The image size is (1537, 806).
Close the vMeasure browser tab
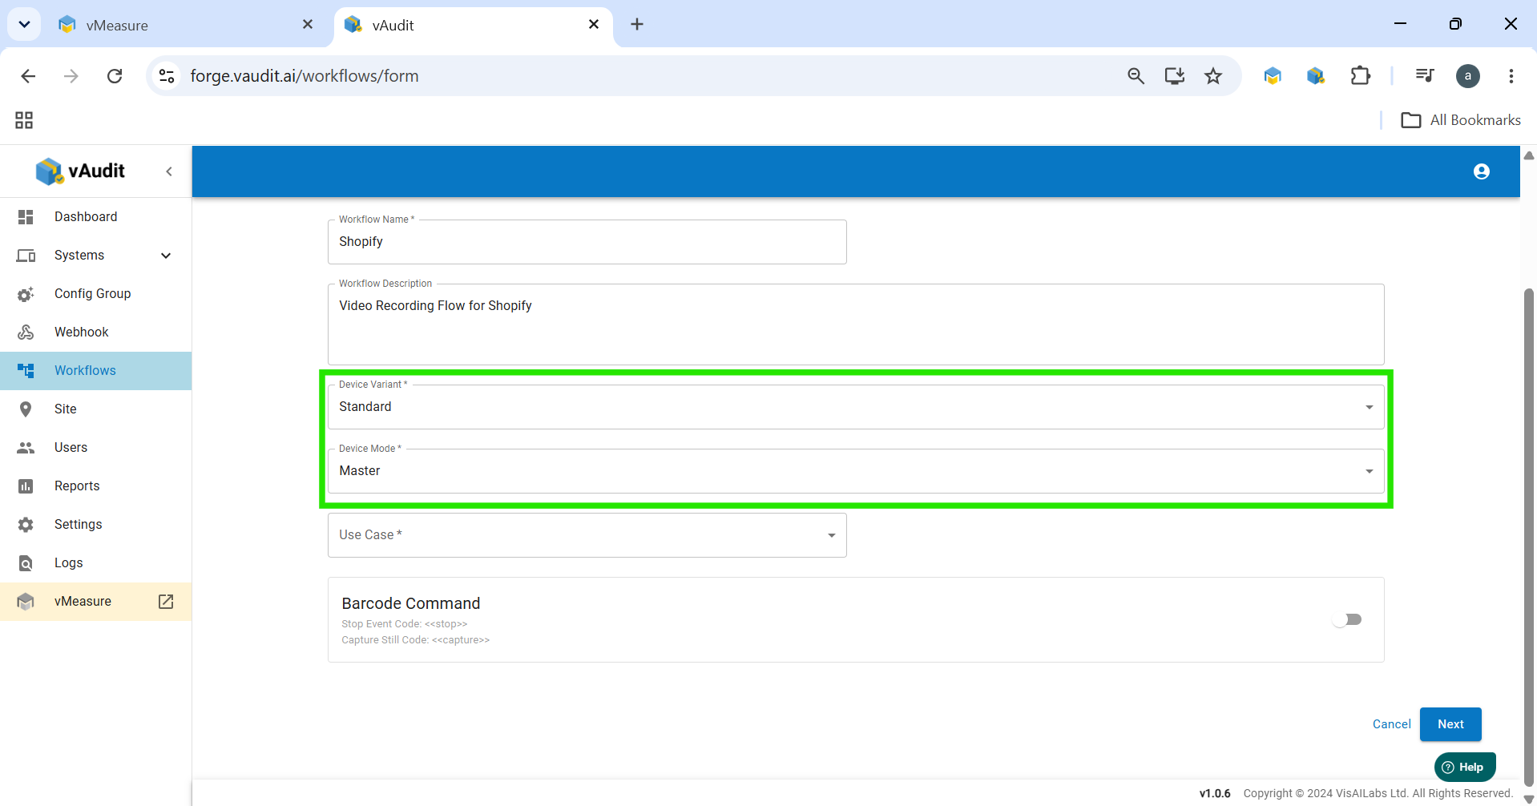308,25
